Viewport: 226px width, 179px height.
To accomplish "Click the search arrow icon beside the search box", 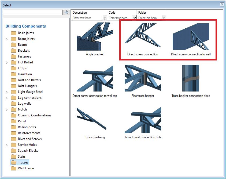I will click(x=66, y=12).
